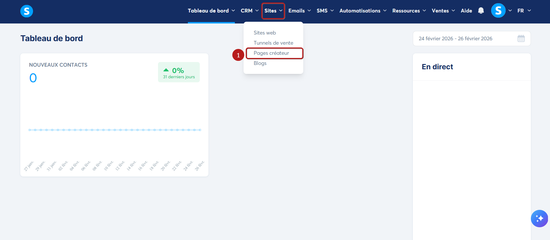Image resolution: width=550 pixels, height=240 pixels.
Task: Click the contacts count value 0
Action: 33,78
